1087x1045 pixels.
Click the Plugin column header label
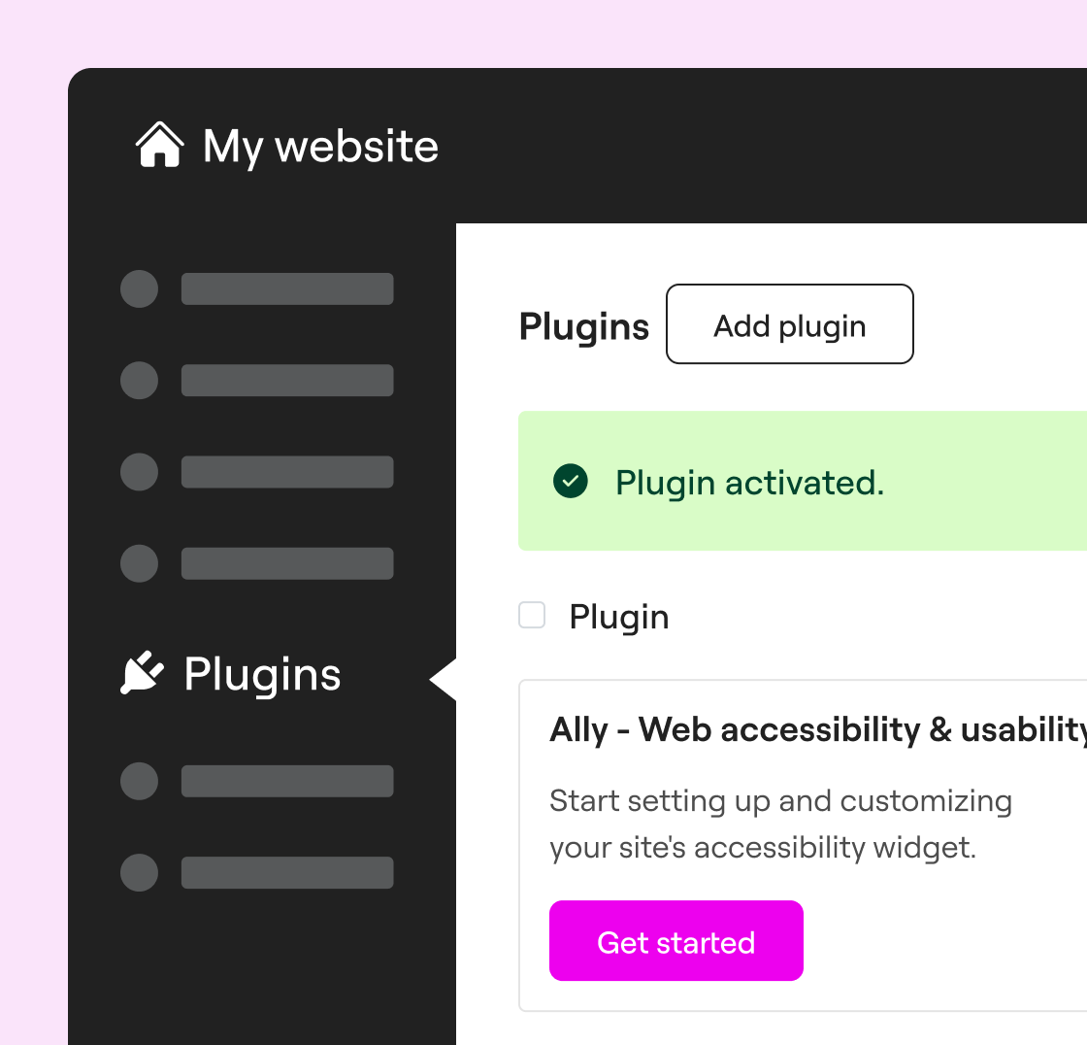click(618, 617)
